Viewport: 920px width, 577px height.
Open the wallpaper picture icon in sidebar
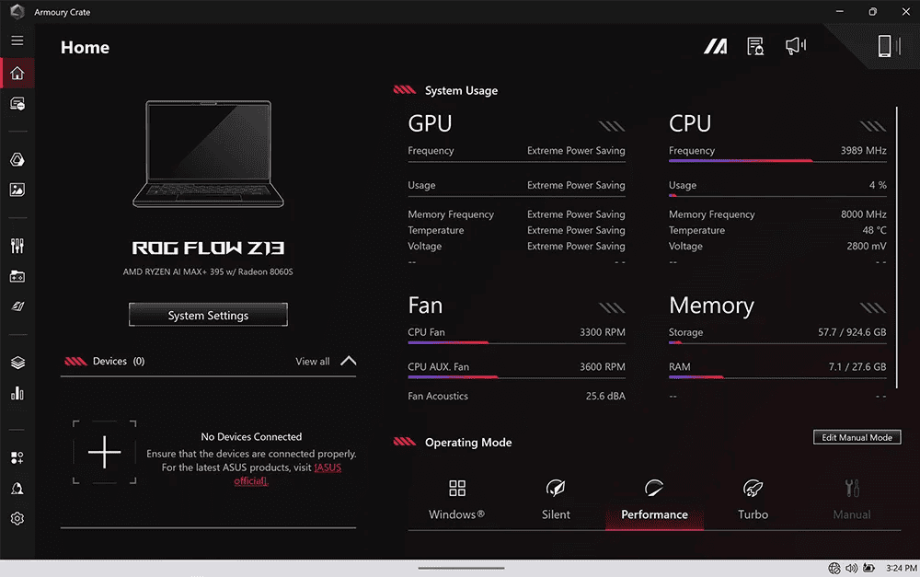(17, 190)
